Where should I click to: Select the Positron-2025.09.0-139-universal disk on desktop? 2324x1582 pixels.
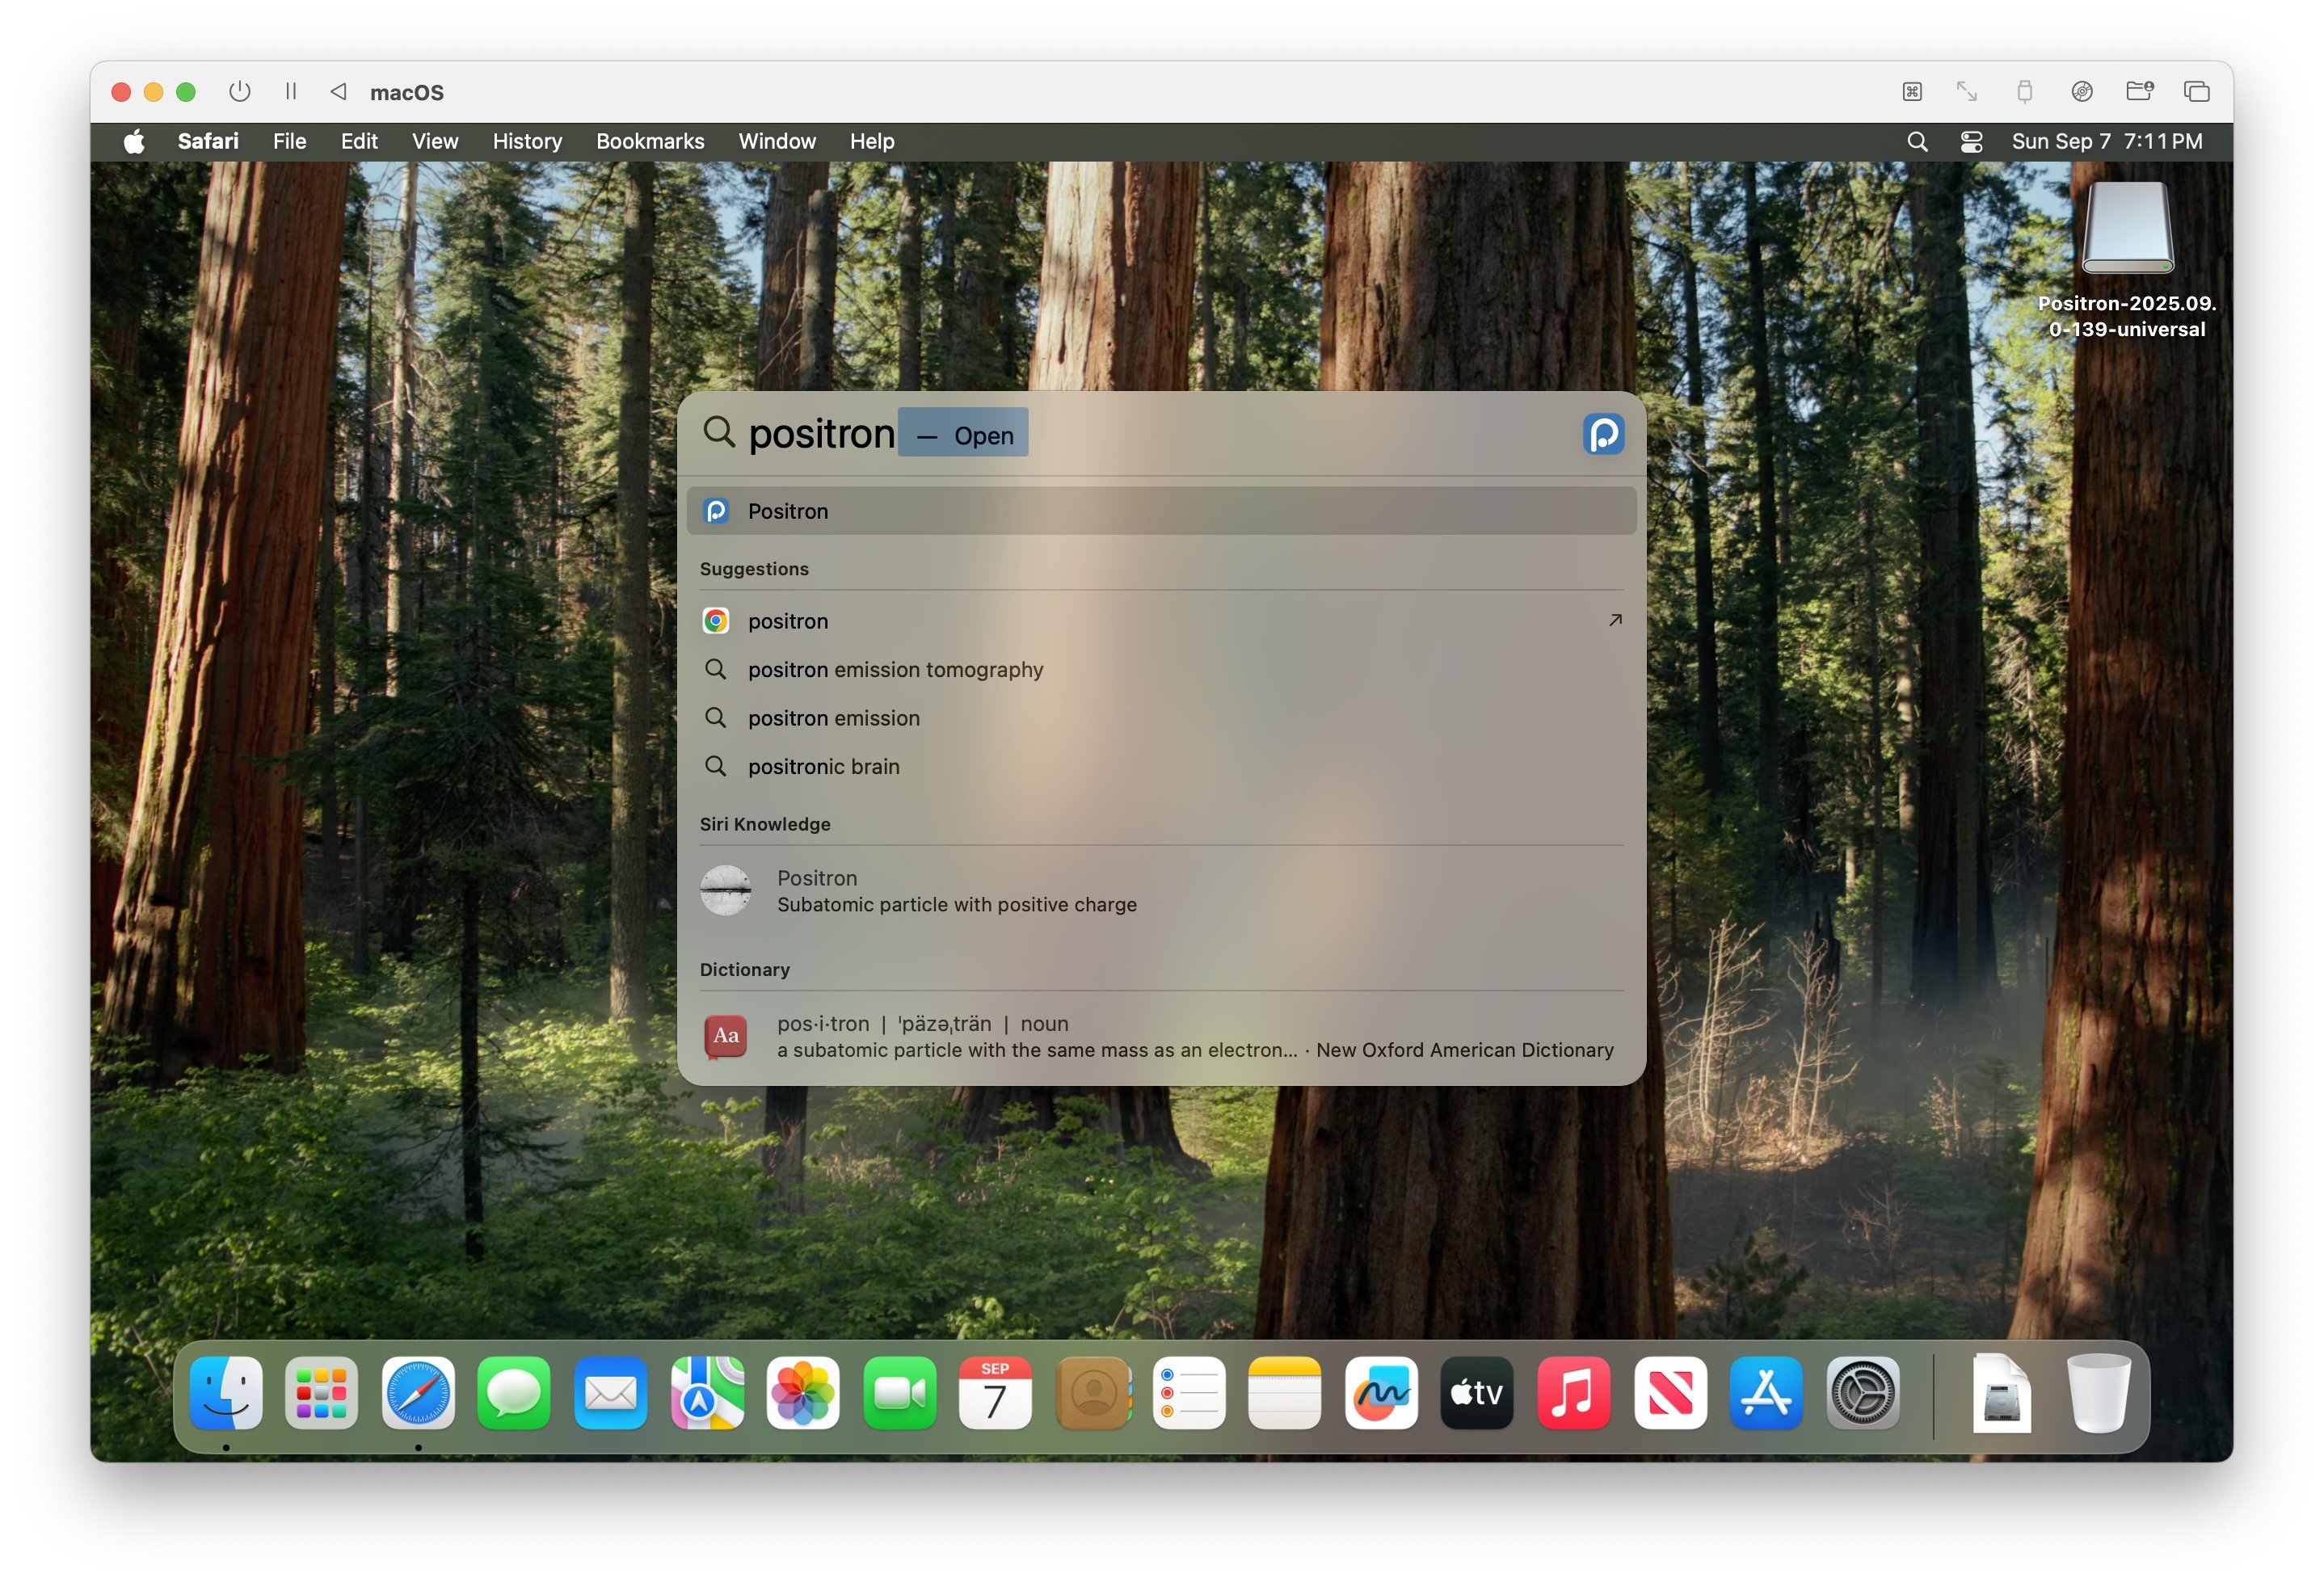point(2127,260)
